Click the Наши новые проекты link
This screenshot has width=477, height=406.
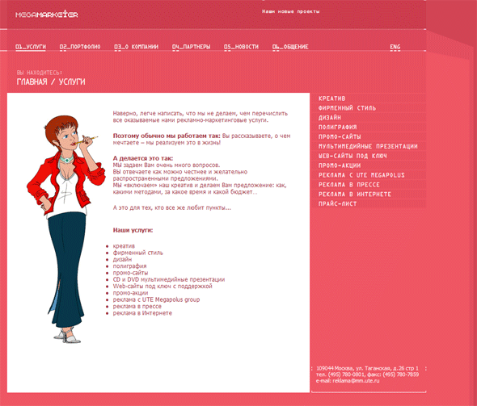tap(290, 11)
